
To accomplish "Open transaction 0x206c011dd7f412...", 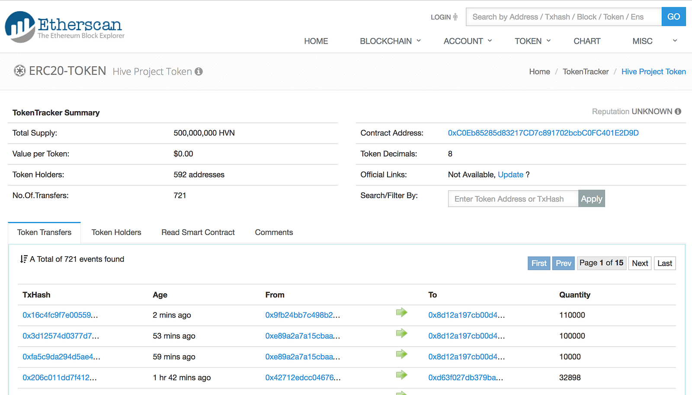I will point(60,377).
